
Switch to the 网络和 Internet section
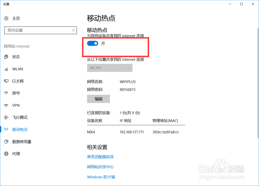pyautogui.click(x=17, y=46)
